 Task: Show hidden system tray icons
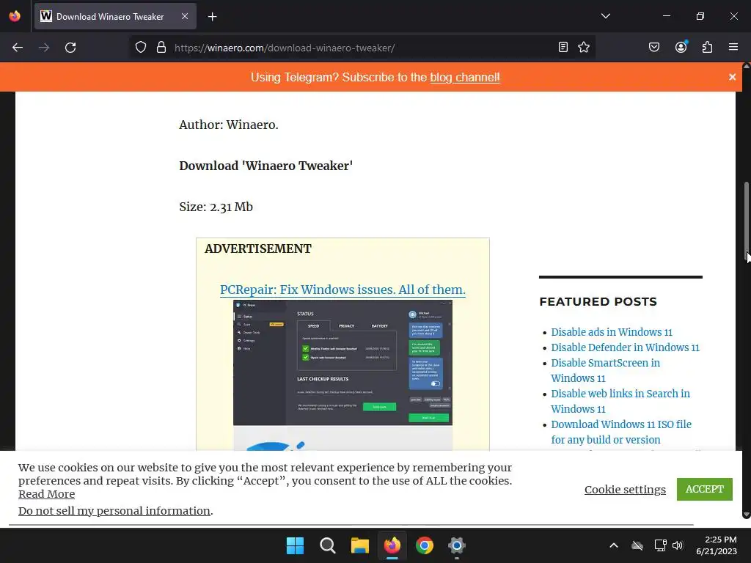(614, 545)
